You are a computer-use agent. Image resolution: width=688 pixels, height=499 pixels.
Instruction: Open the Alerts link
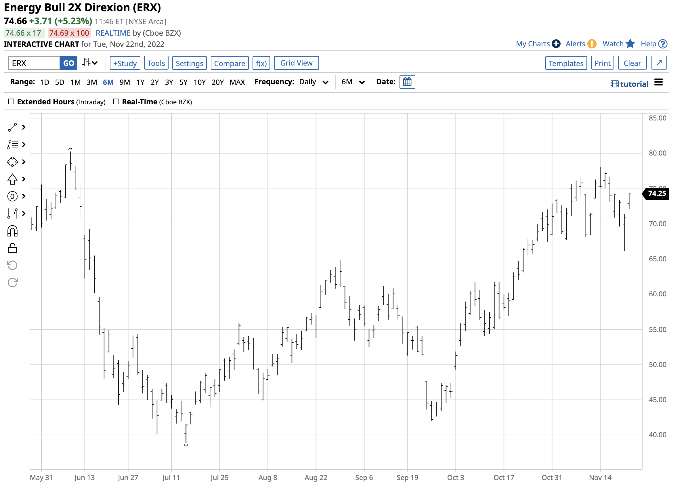[576, 44]
